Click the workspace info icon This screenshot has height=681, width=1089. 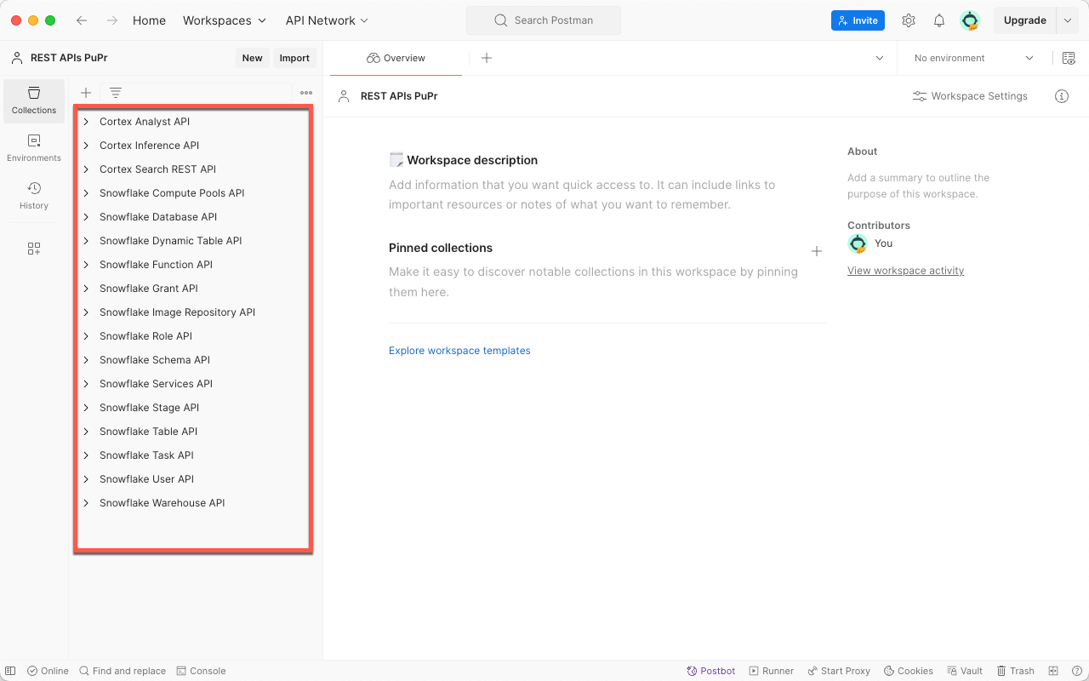[x=1061, y=96]
